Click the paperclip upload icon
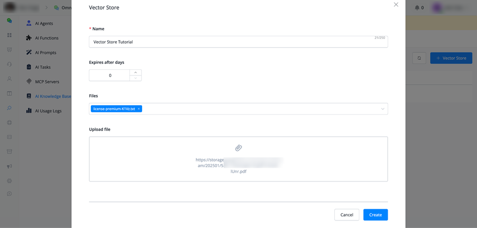 tap(238, 148)
